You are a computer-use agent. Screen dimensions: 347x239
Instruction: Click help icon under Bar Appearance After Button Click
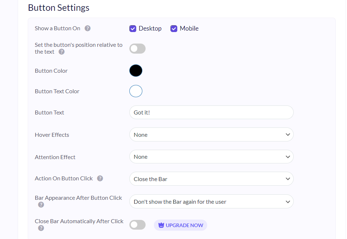pos(41,205)
